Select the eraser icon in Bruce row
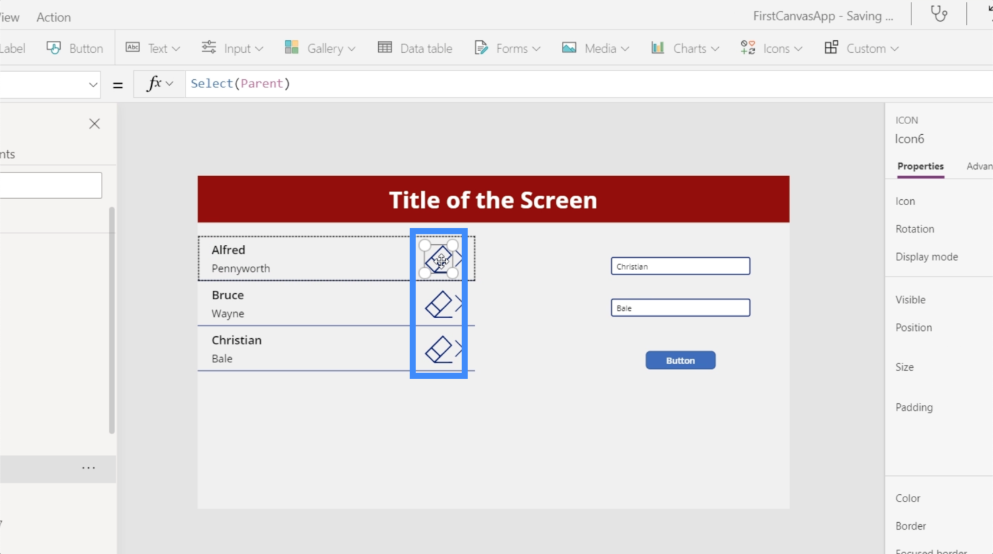 439,304
